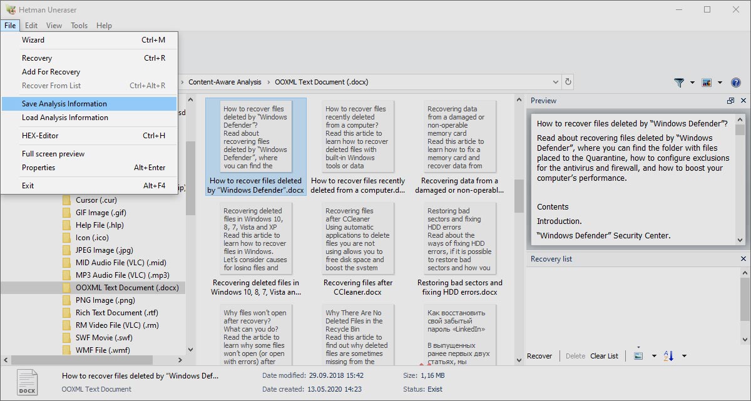Click the Recover button in Recovery list
This screenshot has width=751, height=401.
point(539,356)
